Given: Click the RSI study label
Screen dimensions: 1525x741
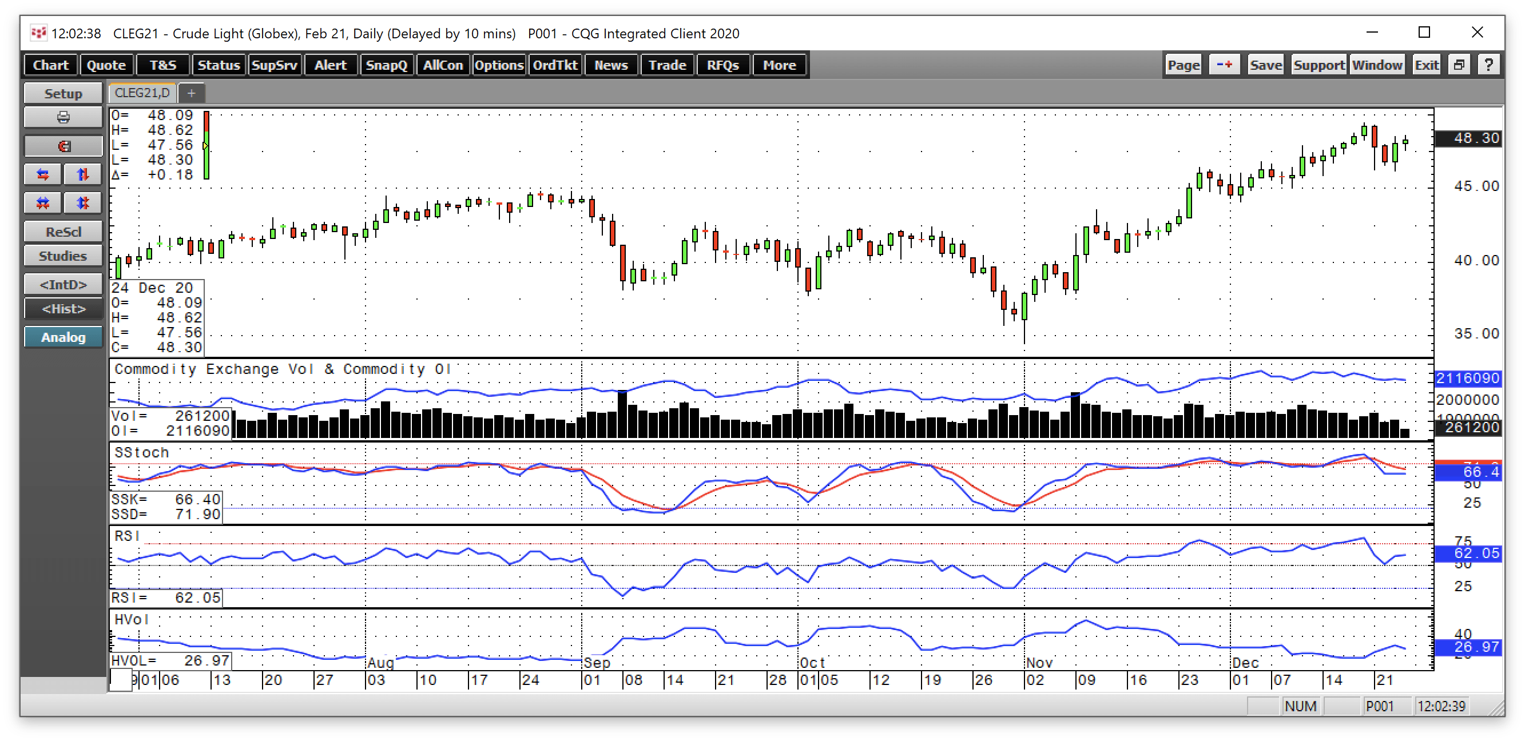Looking at the screenshot, I should point(126,536).
